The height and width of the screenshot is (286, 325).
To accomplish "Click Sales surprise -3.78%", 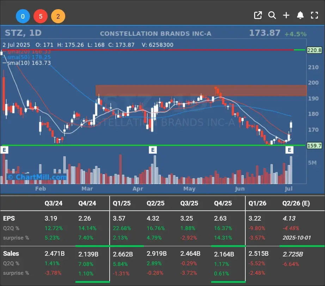I will point(53,273).
